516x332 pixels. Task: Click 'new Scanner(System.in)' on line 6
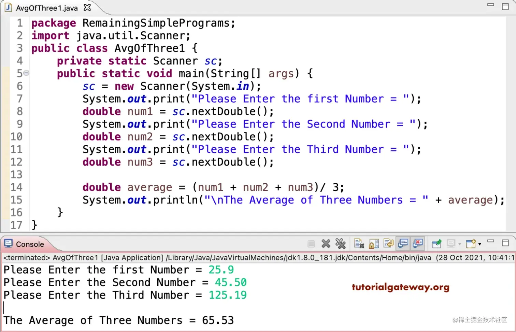185,86
